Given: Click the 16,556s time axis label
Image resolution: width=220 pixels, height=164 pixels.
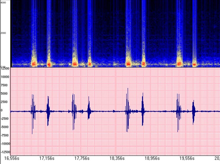Looking at the screenshot, I should [12, 159].
